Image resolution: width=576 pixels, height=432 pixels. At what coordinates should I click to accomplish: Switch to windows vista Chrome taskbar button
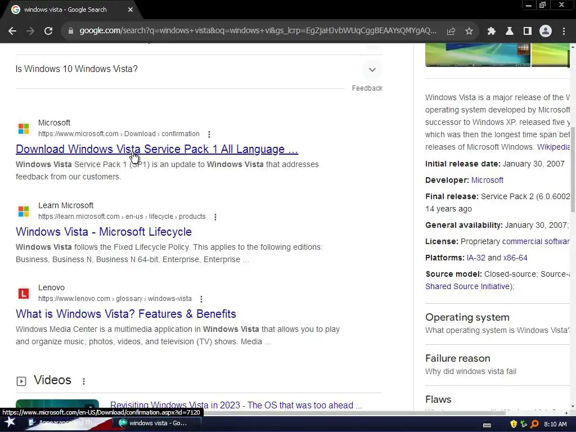[x=157, y=423]
